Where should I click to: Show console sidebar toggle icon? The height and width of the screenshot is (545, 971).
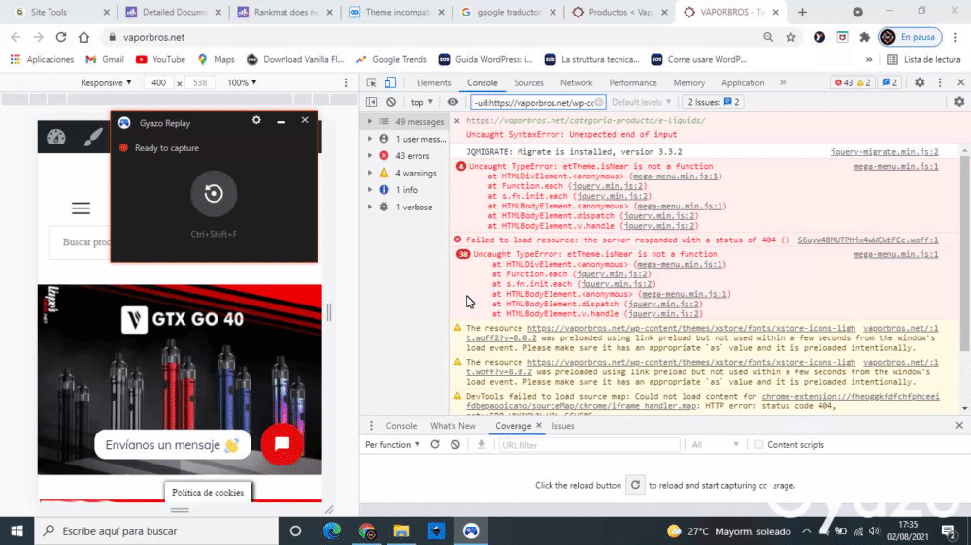click(x=371, y=102)
